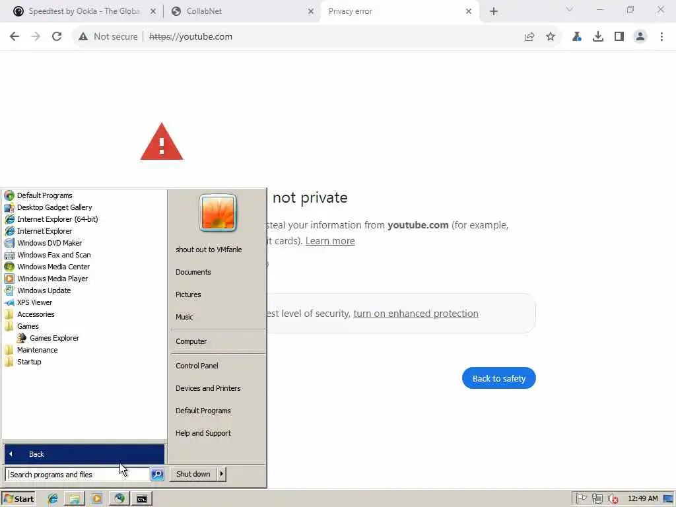Click the Shut down button
This screenshot has width=676, height=507.
pyautogui.click(x=193, y=474)
